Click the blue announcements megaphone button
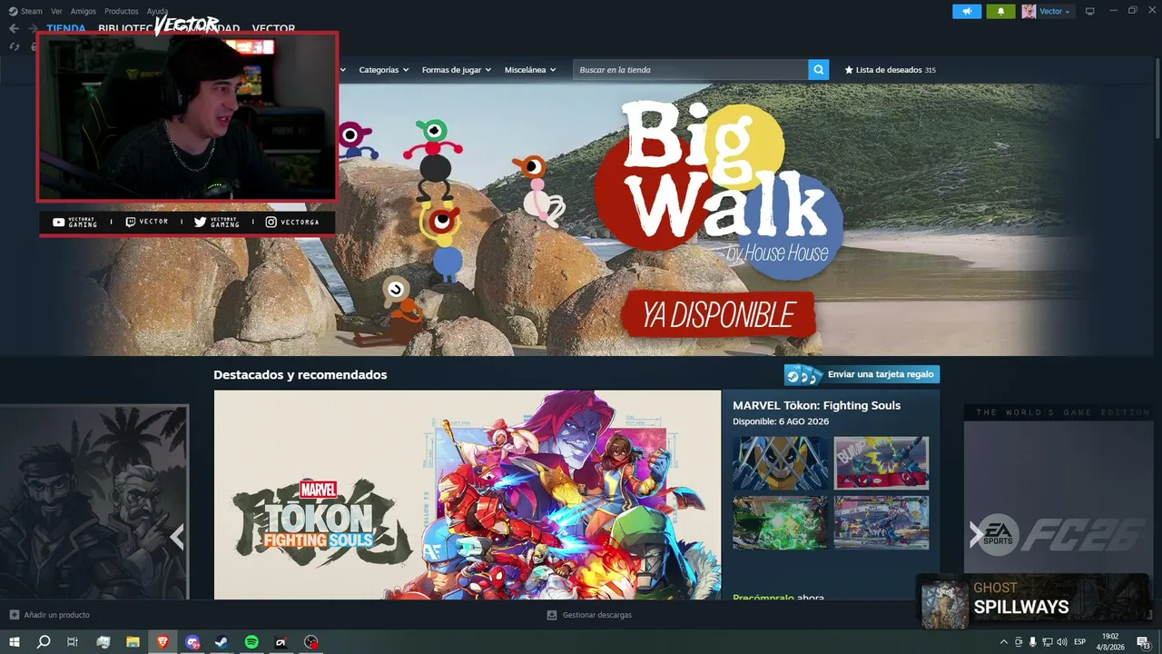The image size is (1162, 654). (967, 11)
